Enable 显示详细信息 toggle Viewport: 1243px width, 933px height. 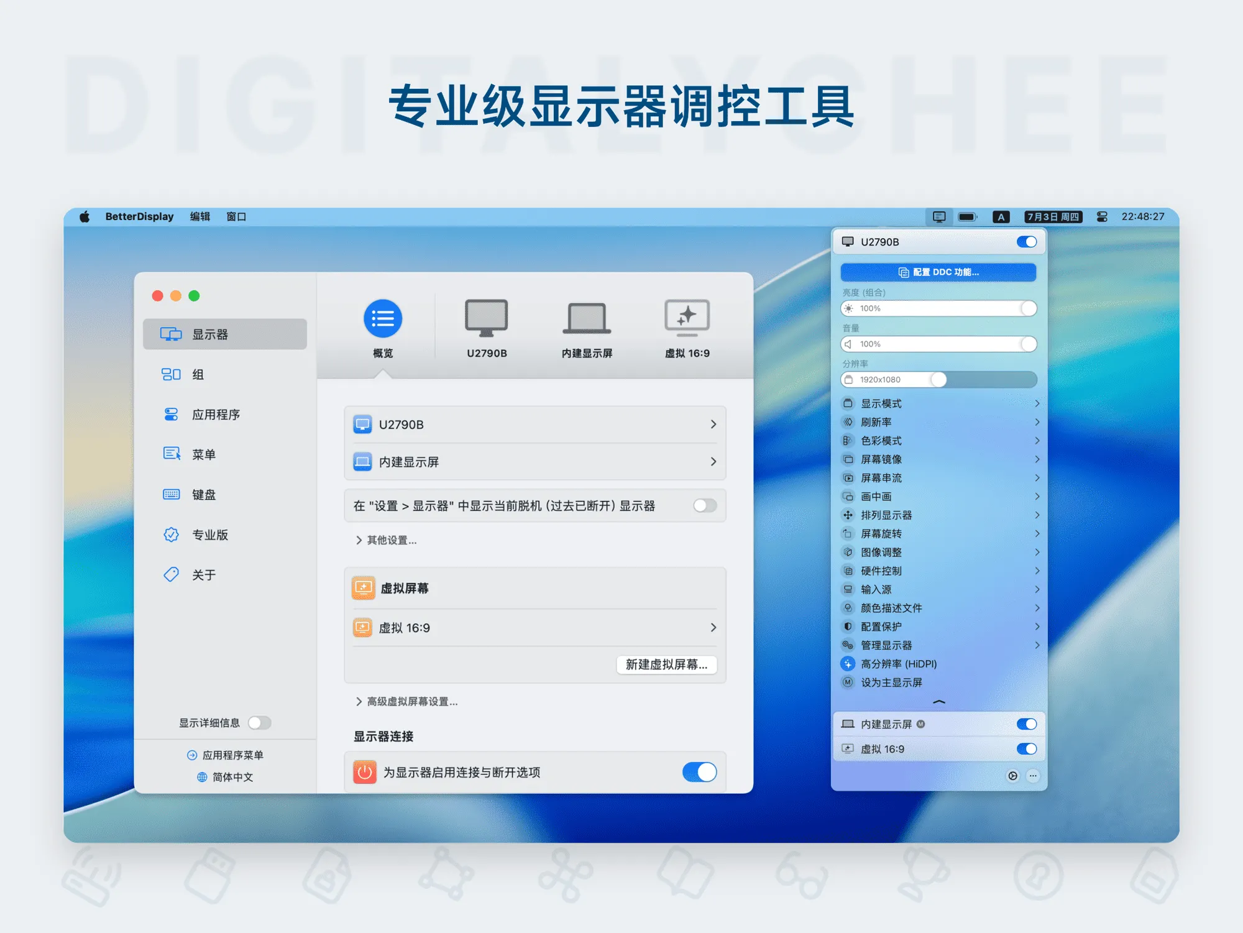pyautogui.click(x=260, y=722)
